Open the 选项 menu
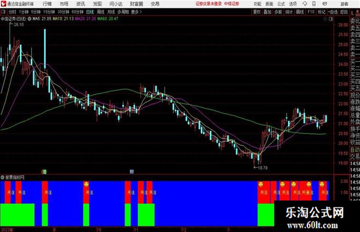 point(293,4)
